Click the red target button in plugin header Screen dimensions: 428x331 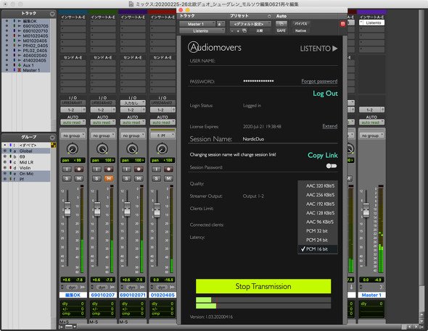[x=343, y=24]
